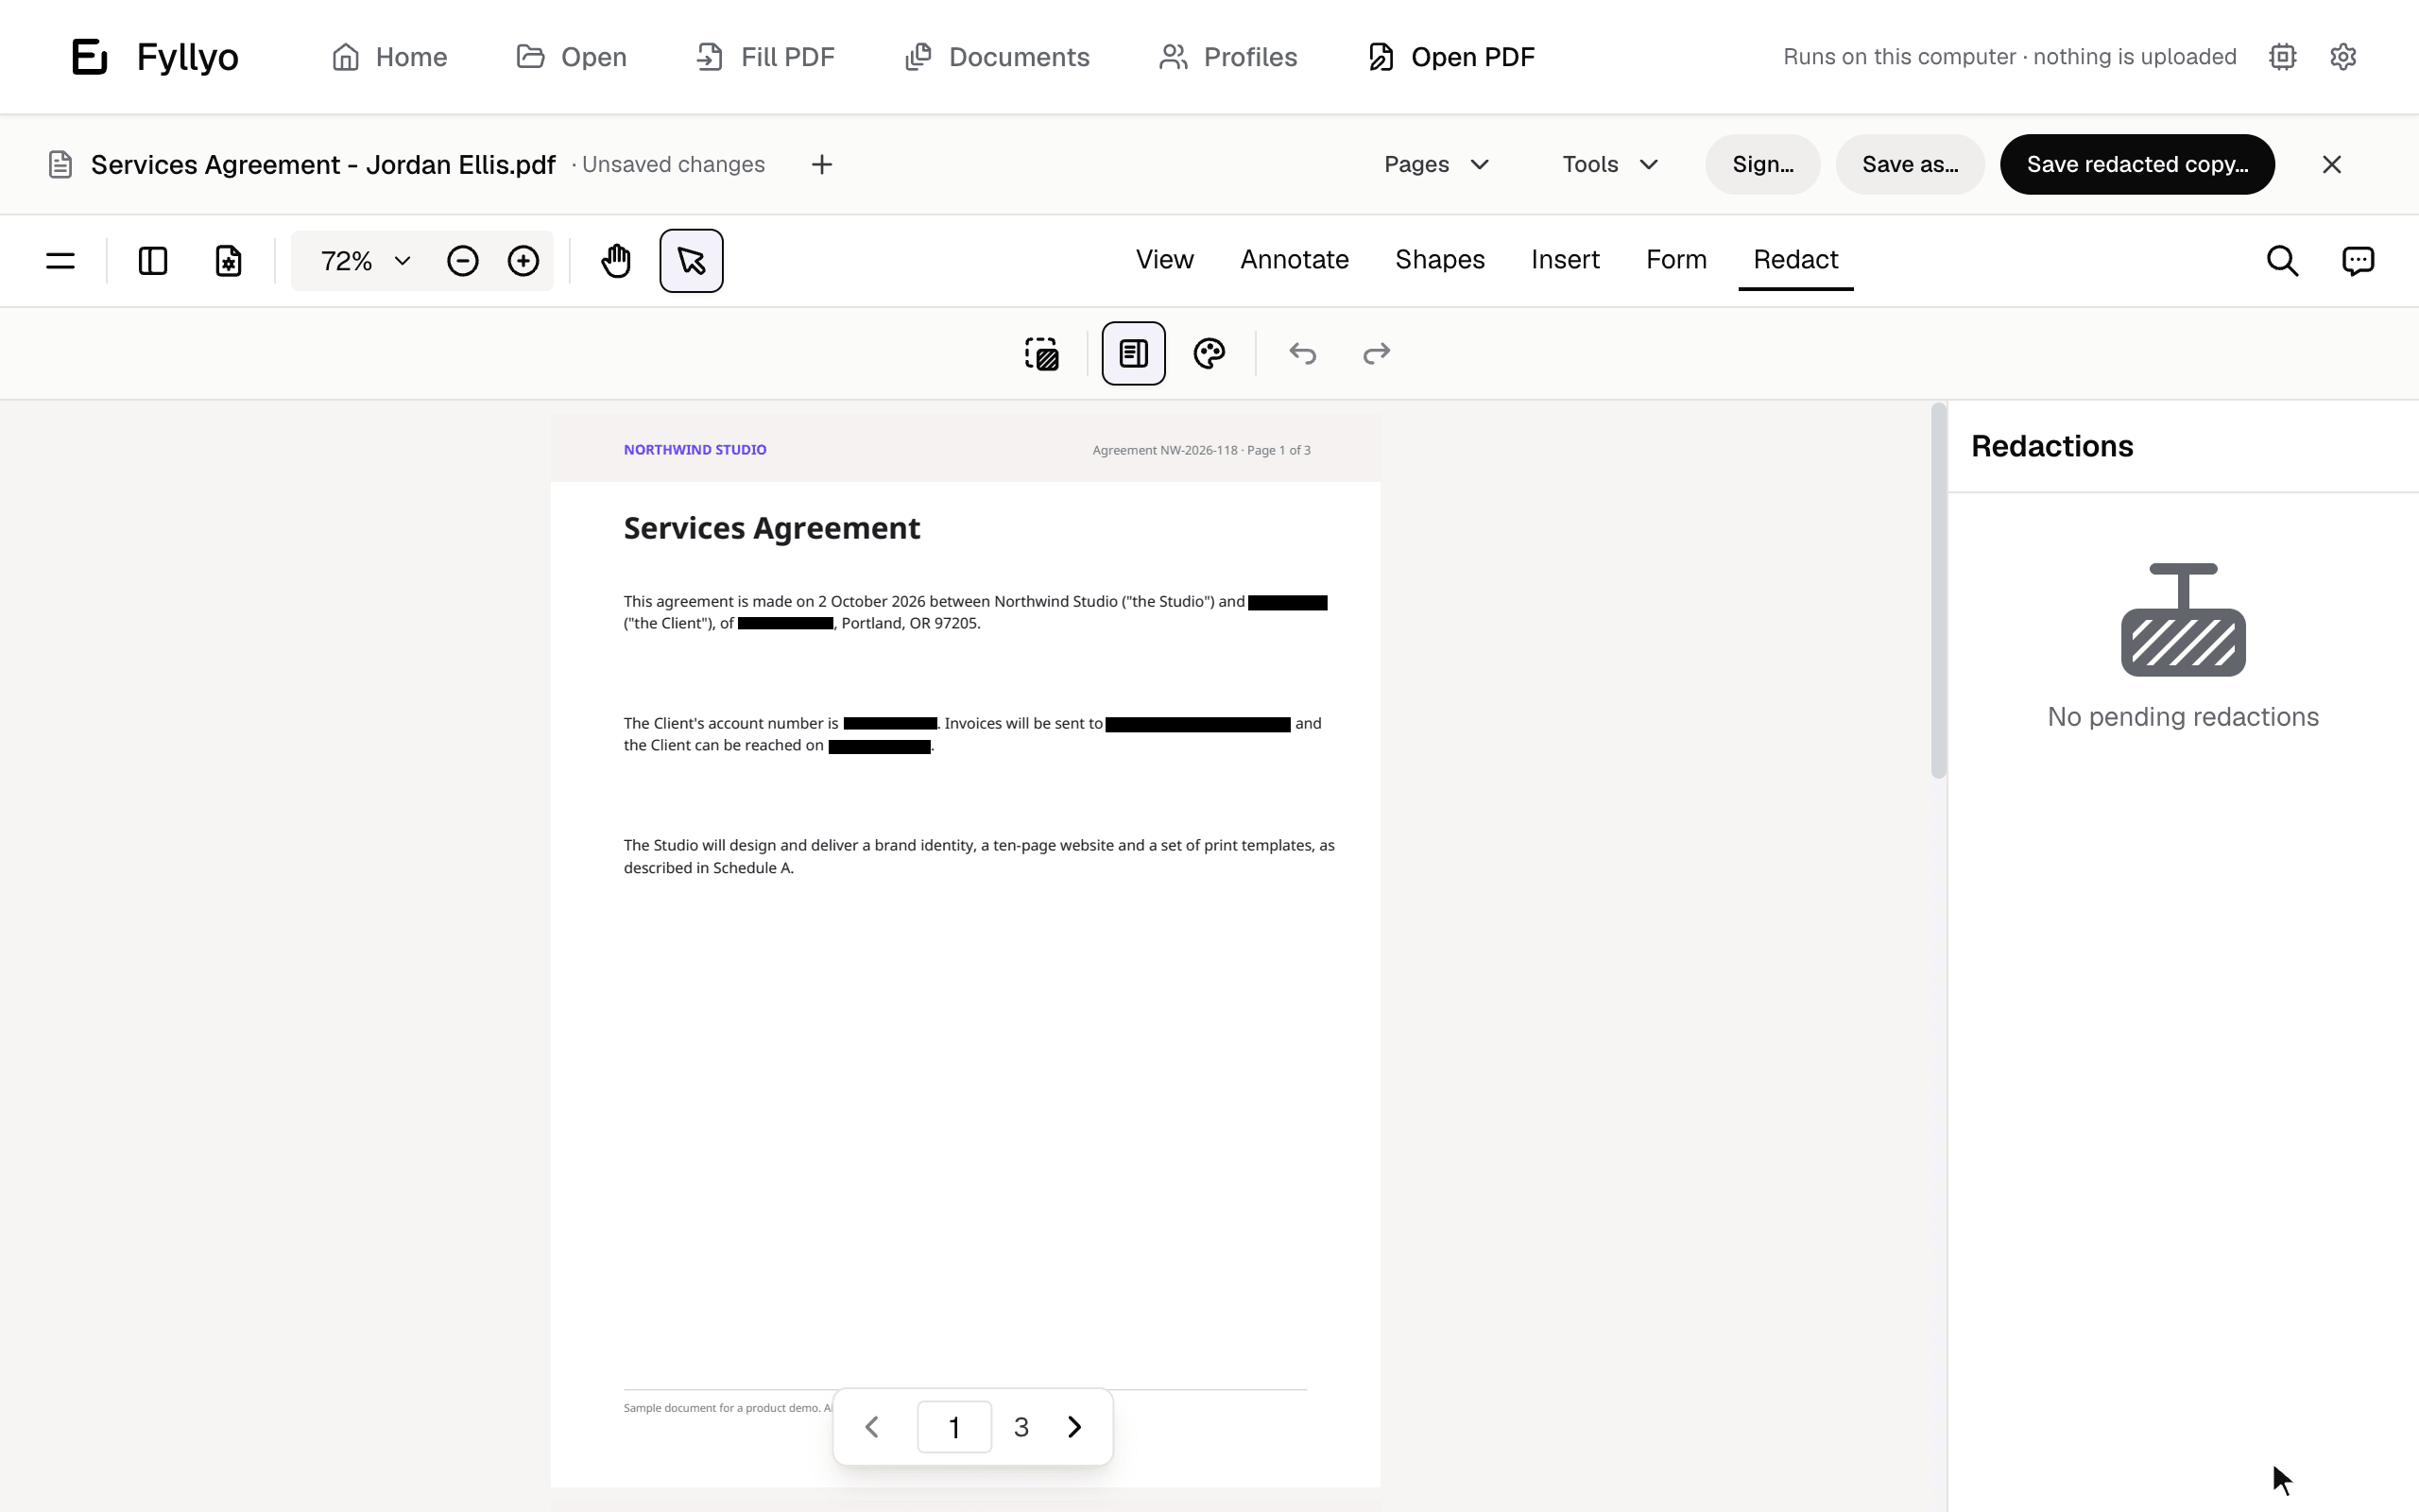The width and height of the screenshot is (2419, 1512).
Task: Switch to the View tab
Action: coord(1164,260)
